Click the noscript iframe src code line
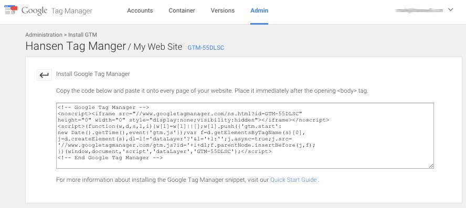The height and width of the screenshot is (208, 466). [180, 114]
